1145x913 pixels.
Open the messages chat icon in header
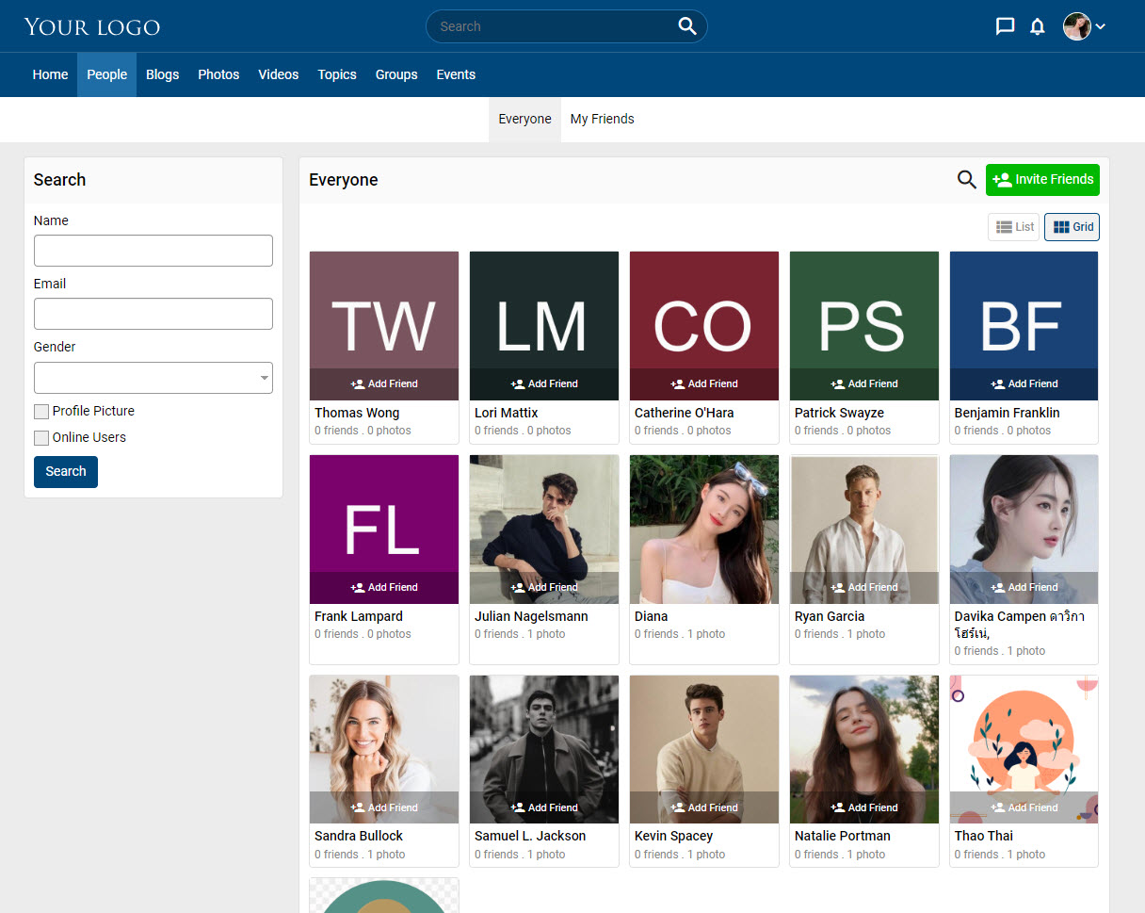[1005, 26]
